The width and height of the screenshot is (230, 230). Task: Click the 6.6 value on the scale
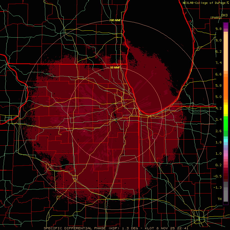click(x=218, y=74)
